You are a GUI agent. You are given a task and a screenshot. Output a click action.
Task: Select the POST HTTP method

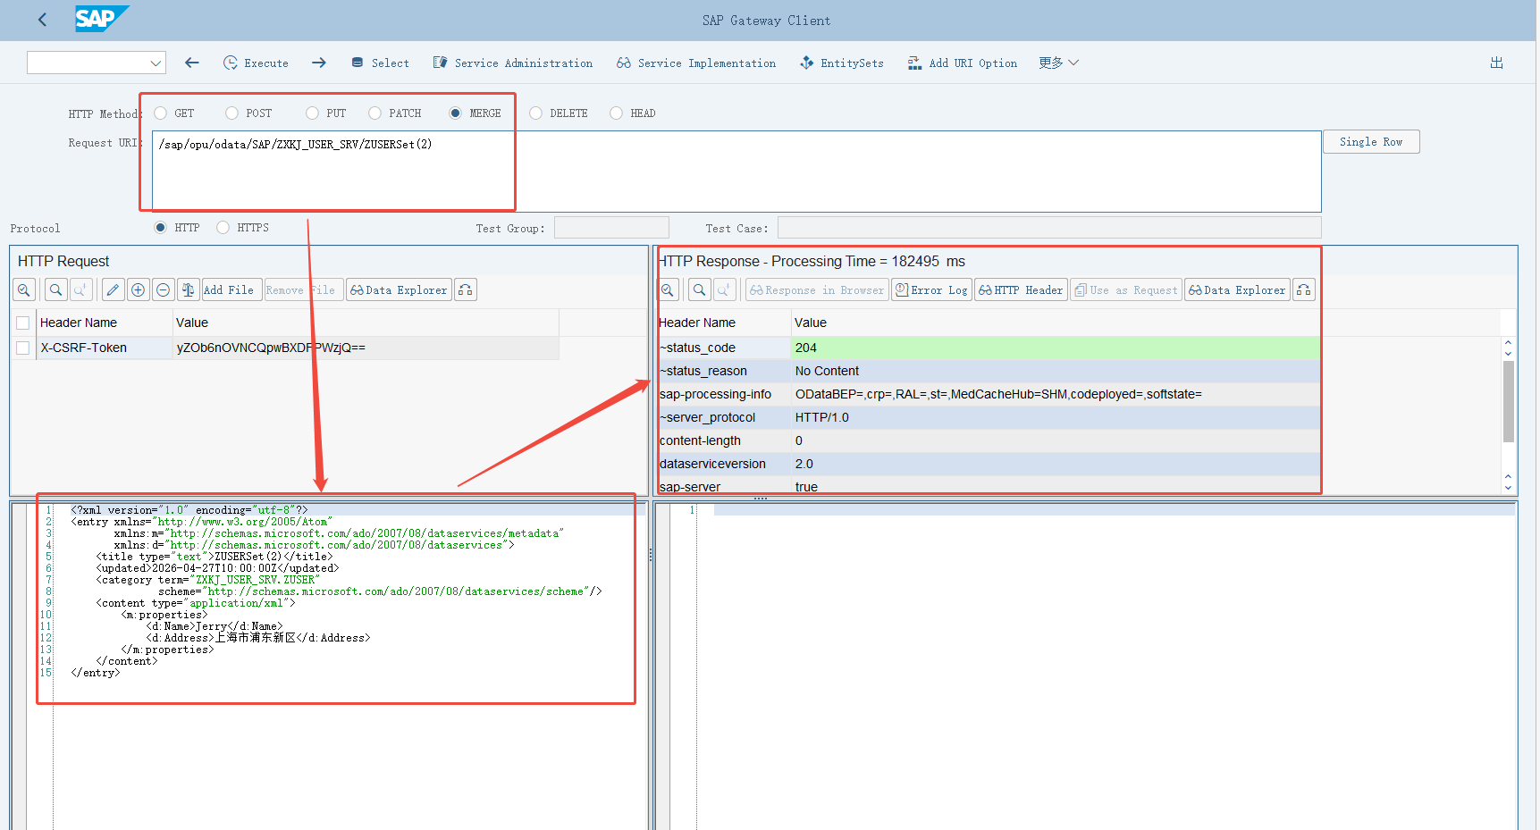232,113
